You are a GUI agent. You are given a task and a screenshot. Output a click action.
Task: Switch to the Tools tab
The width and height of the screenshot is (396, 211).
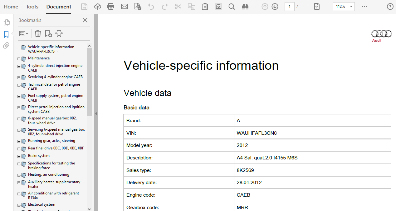(x=32, y=7)
